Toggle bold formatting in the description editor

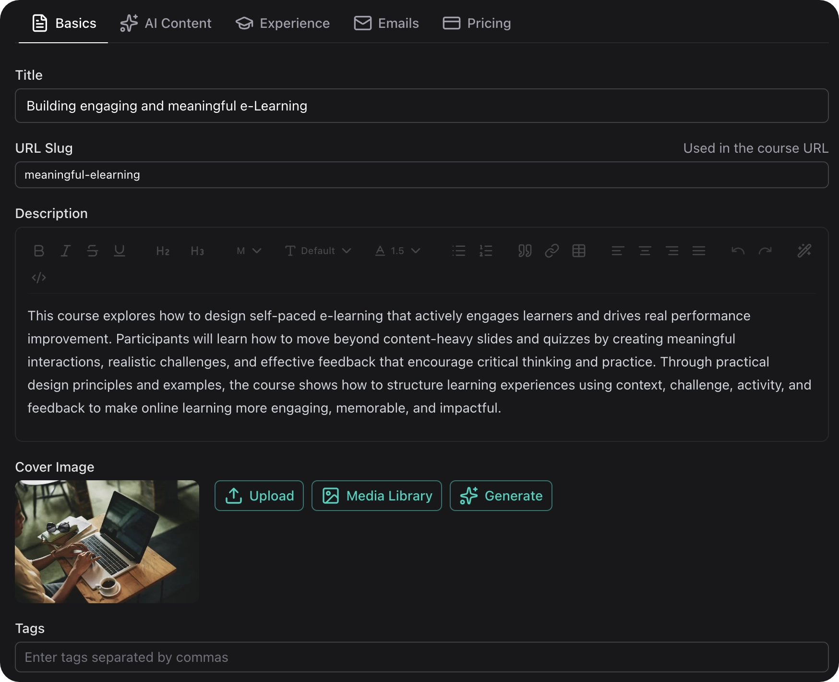click(38, 250)
